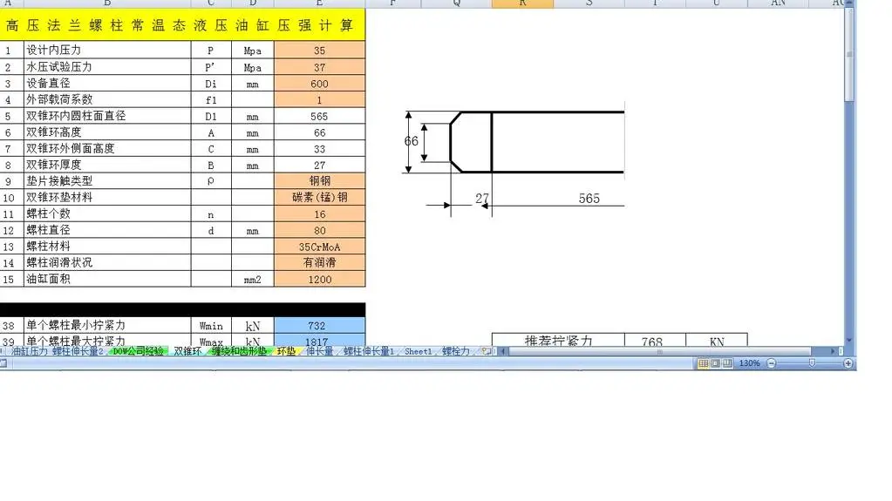Select material cell 碳素(锰)钢
This screenshot has width=892, height=501.
[x=320, y=197]
